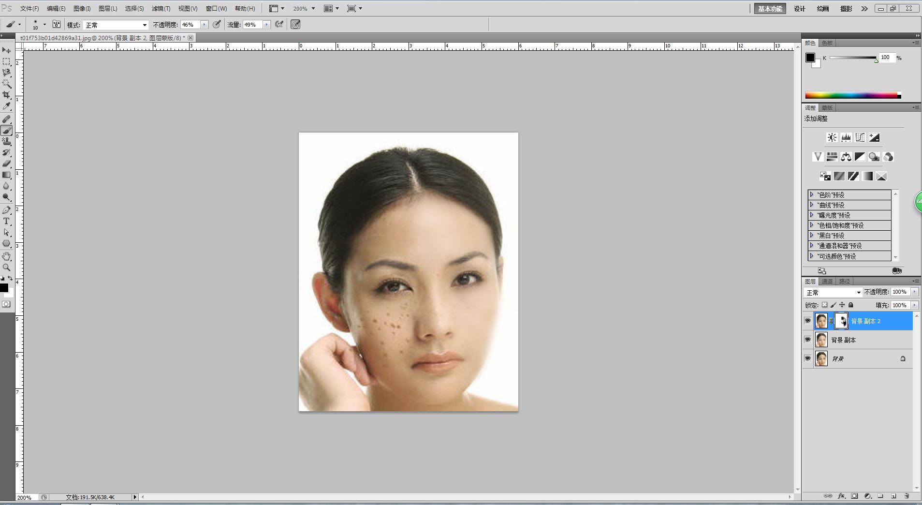Select the Crop tool in the toolbox
The width and height of the screenshot is (922, 505).
6,95
